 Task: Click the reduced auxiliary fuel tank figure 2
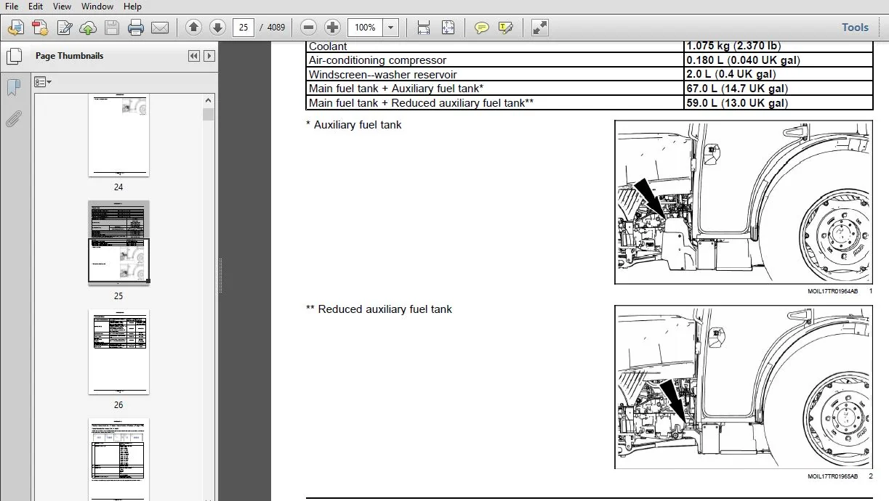744,387
